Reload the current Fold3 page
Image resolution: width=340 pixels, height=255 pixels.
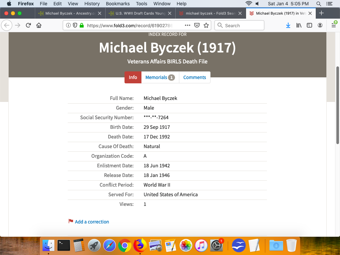pos(29,26)
